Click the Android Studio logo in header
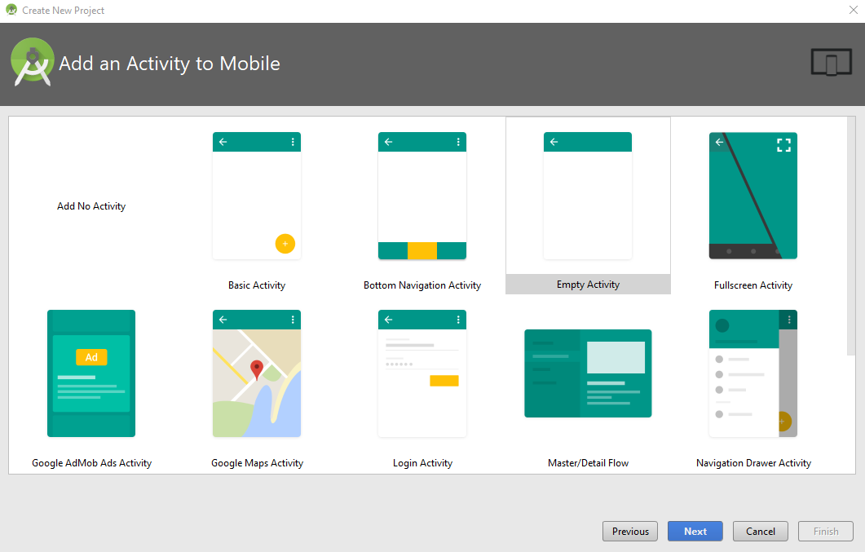The image size is (865, 552). tap(33, 62)
